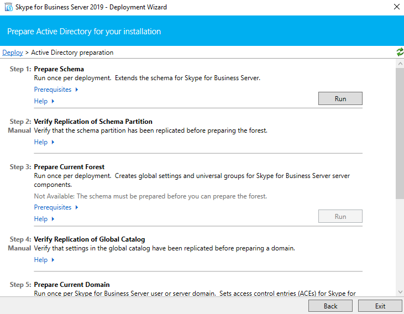This screenshot has width=404, height=314.
Task: Click the disabled Run button for Prepare Current Forest
Action: pos(340,216)
